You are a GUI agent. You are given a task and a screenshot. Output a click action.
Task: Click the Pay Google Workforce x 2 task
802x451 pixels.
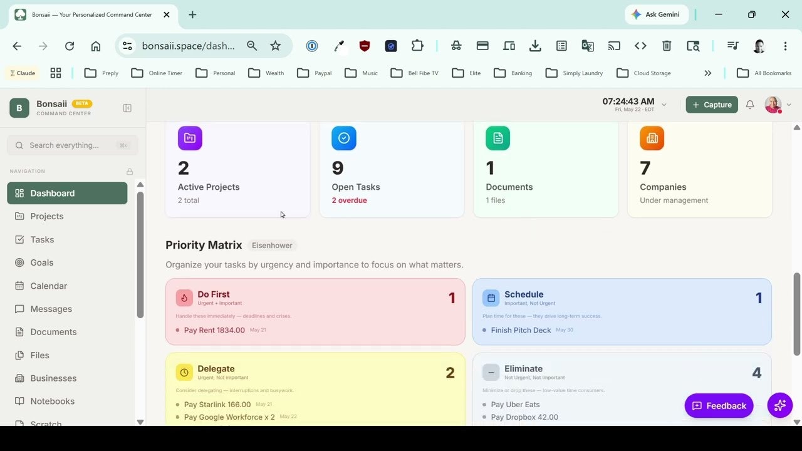[229, 417]
